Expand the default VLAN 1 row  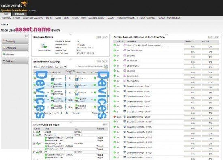pyautogui.click(x=34, y=132)
